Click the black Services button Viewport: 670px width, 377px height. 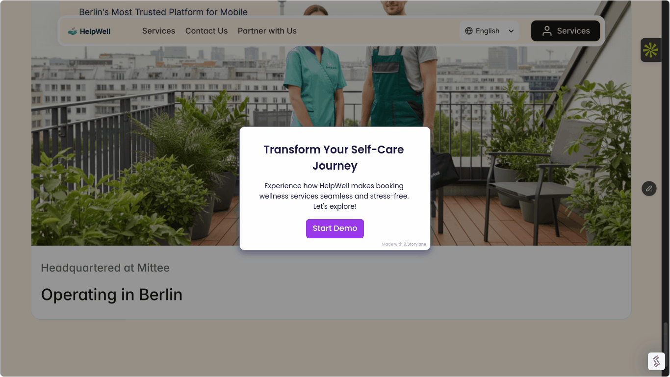pyautogui.click(x=566, y=31)
